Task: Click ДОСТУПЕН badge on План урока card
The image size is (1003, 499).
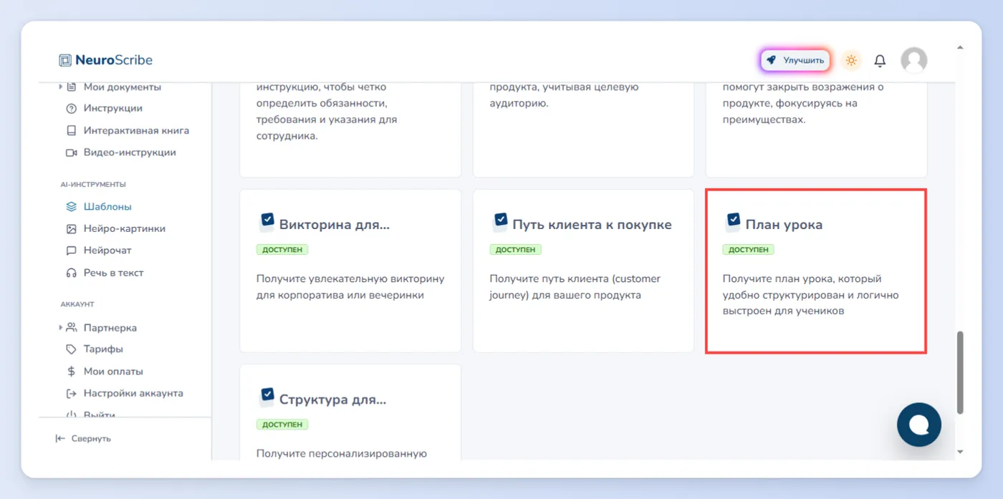Action: pyautogui.click(x=749, y=250)
